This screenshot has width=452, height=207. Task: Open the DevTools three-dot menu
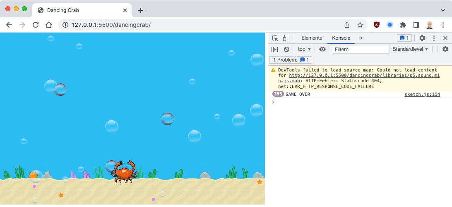434,38
